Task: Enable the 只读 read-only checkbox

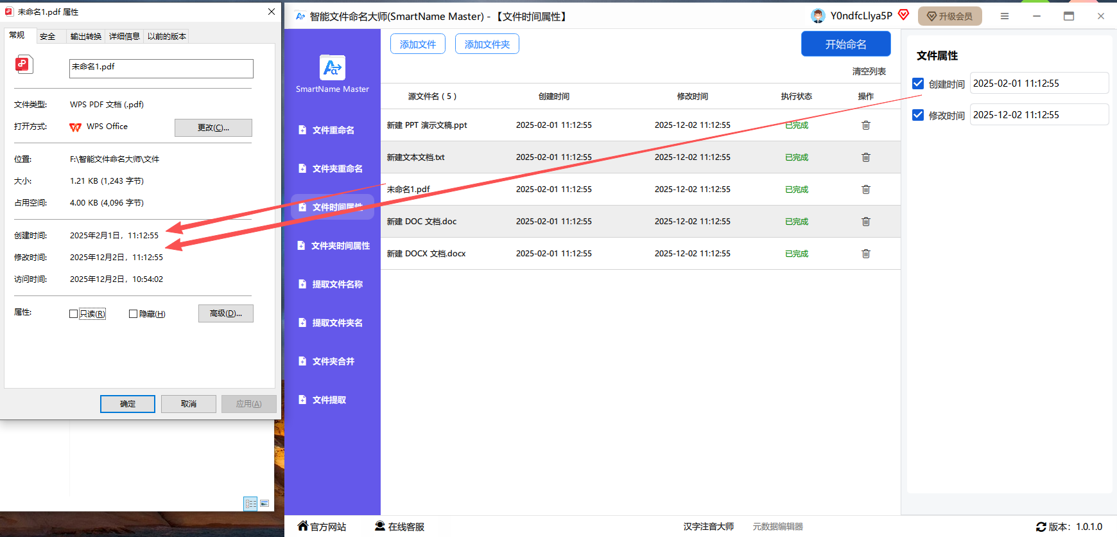Action: [74, 314]
